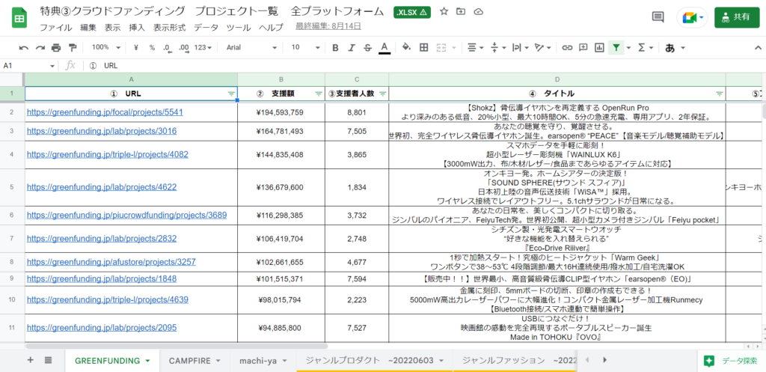The width and height of the screenshot is (766, 372).
Task: Insert comment icon in toolbar
Action: point(583,47)
